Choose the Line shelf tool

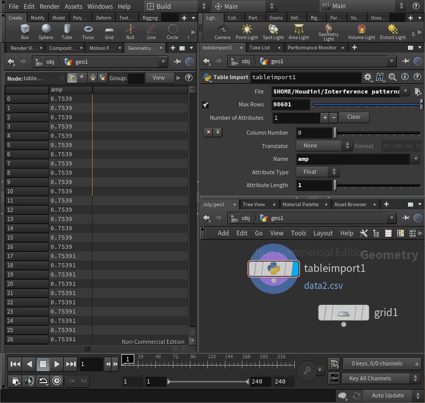151,32
